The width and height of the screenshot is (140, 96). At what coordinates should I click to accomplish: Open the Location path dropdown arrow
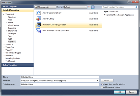(97, 81)
